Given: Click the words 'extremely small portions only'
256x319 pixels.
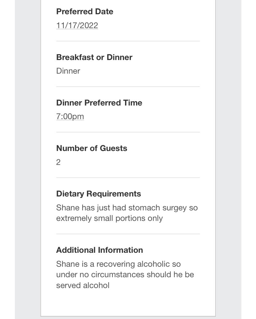Looking at the screenshot, I should tap(110, 218).
